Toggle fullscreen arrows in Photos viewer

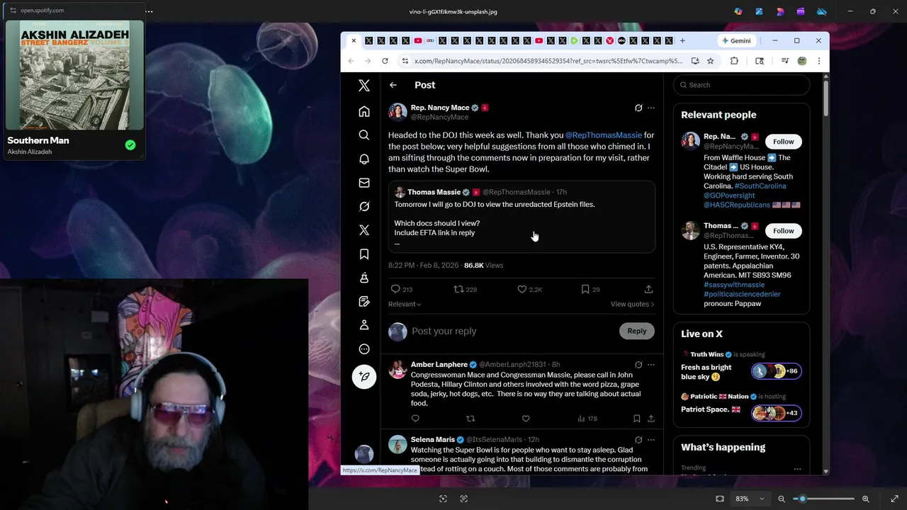[x=894, y=499]
